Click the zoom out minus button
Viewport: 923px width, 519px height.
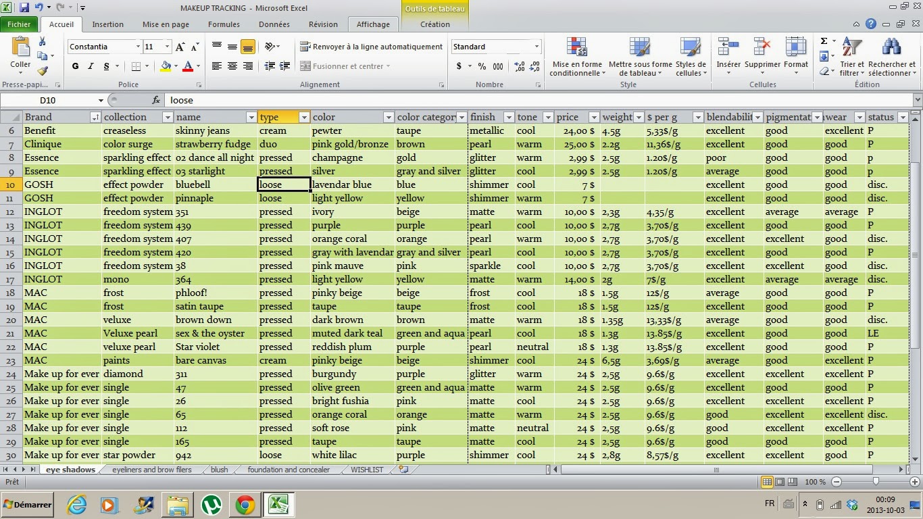tap(837, 482)
